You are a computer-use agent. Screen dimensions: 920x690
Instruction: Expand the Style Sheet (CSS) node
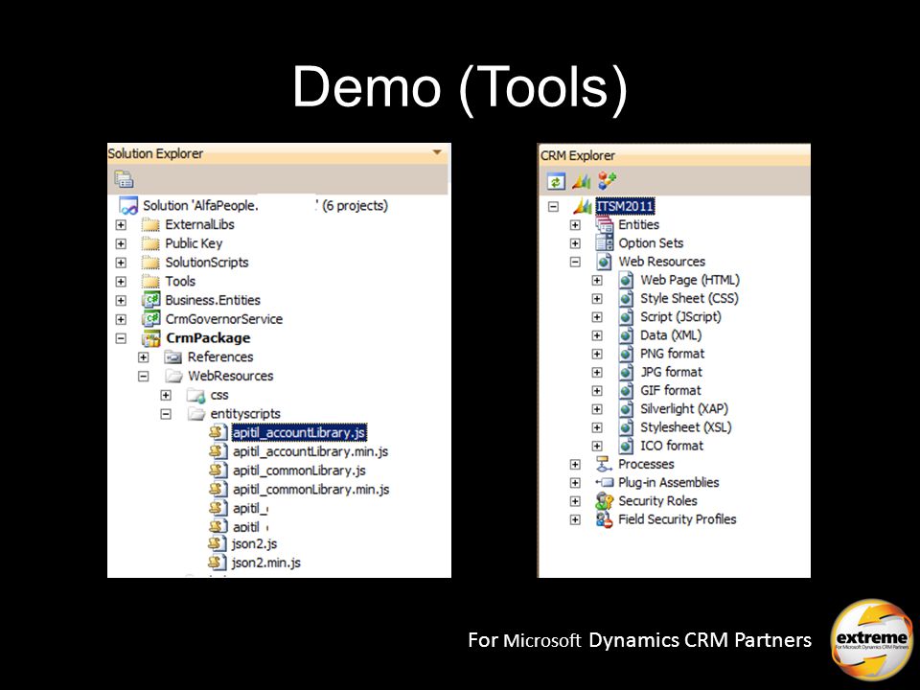[597, 299]
